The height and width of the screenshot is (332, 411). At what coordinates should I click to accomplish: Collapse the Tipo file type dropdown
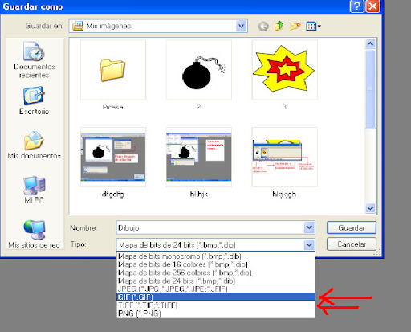[309, 244]
